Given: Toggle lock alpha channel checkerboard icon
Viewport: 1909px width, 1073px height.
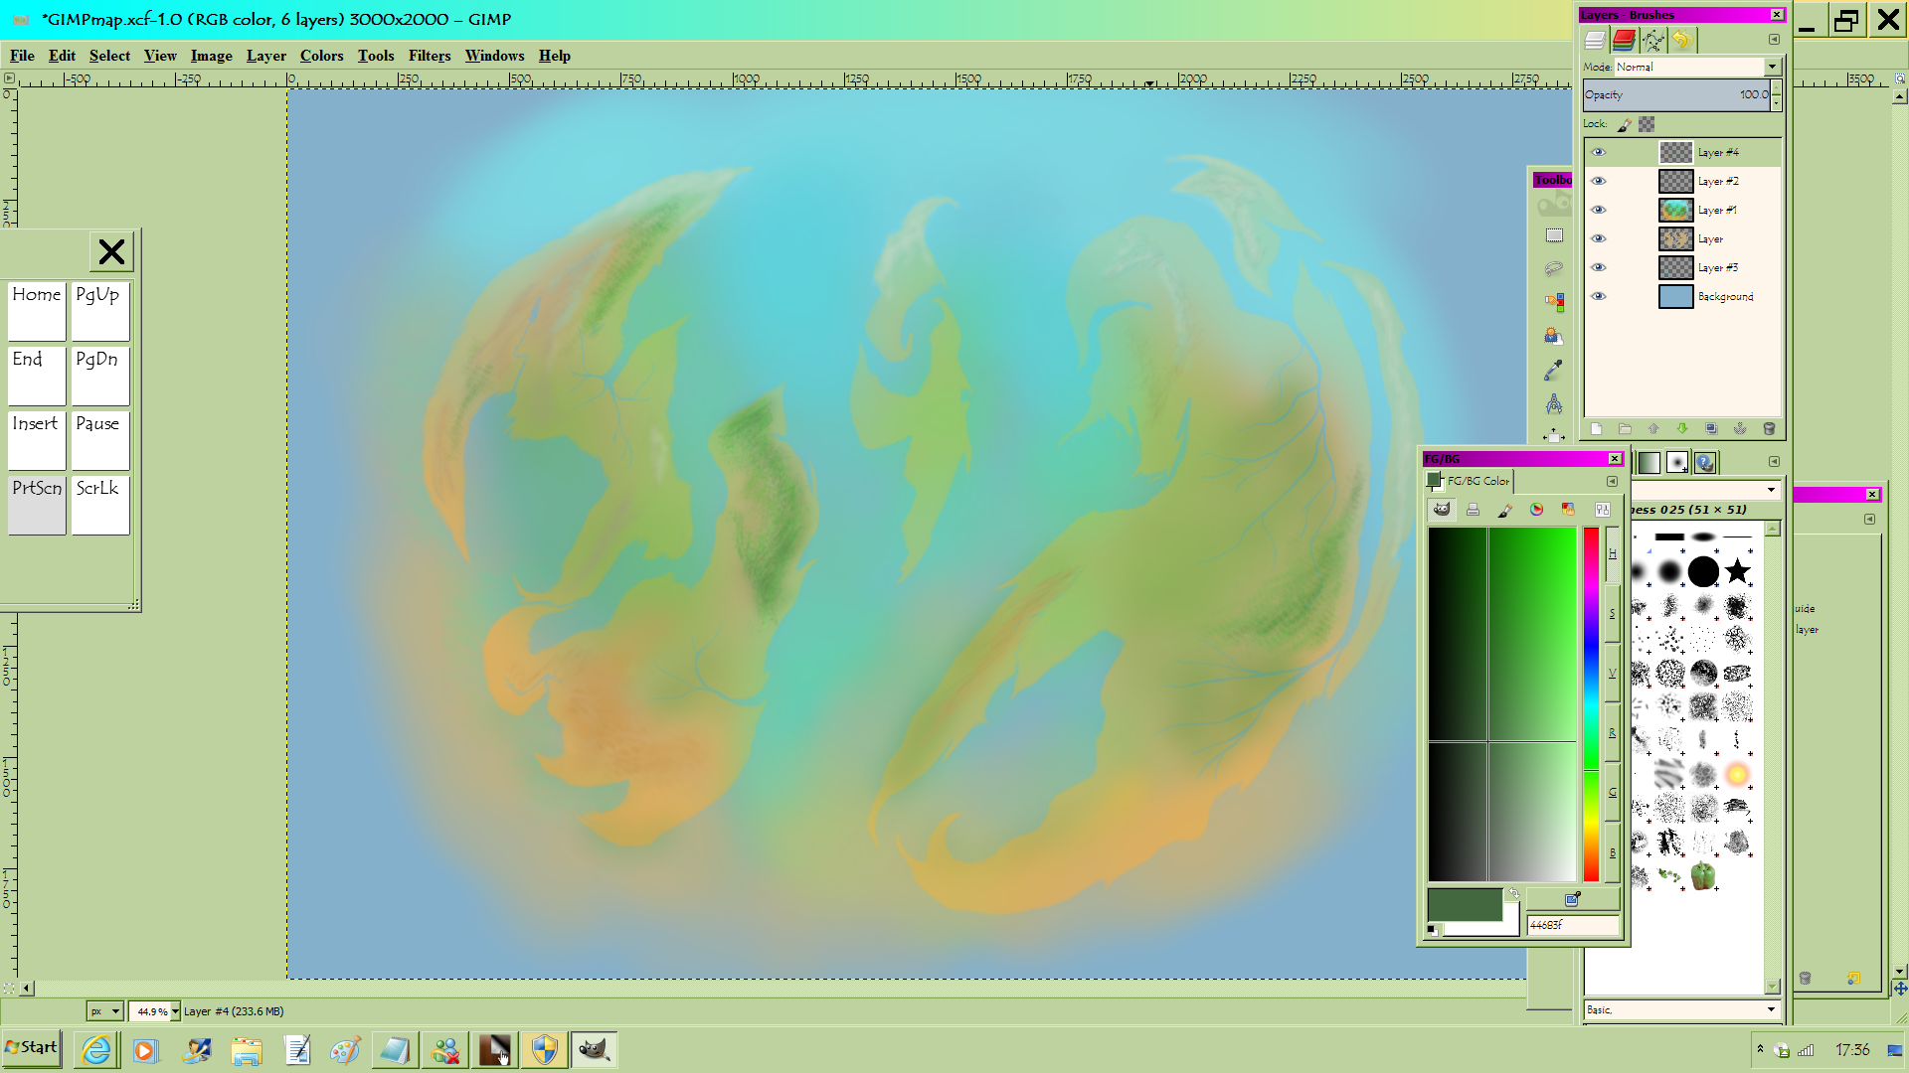Looking at the screenshot, I should [x=1647, y=124].
